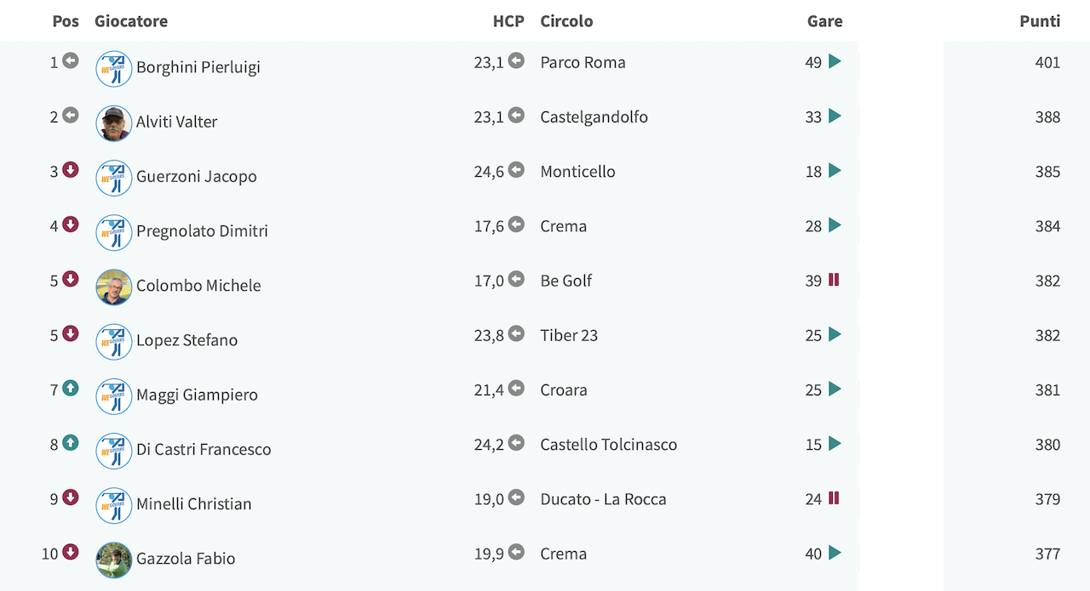
Task: Click the We Golfers avatar for Maggi Giampiero
Action: pyautogui.click(x=114, y=396)
